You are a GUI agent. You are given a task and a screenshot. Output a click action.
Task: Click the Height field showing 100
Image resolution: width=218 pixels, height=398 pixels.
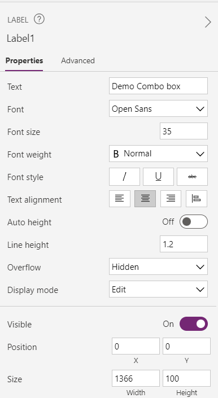[x=186, y=378]
